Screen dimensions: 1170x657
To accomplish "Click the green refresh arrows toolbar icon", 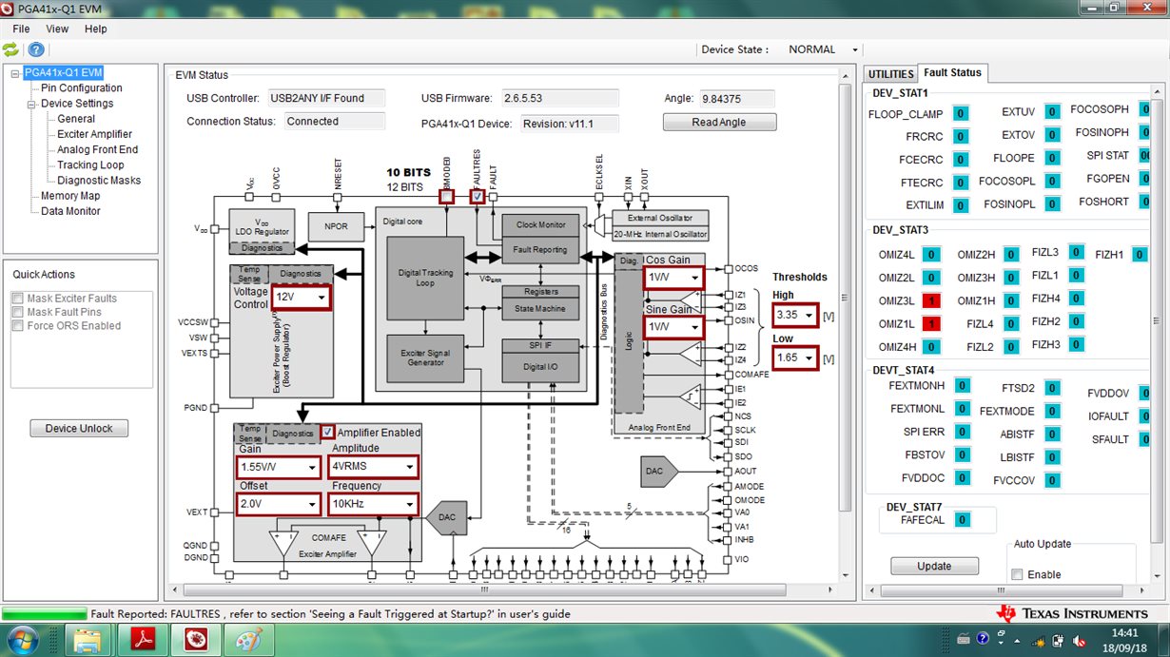I will coord(10,49).
